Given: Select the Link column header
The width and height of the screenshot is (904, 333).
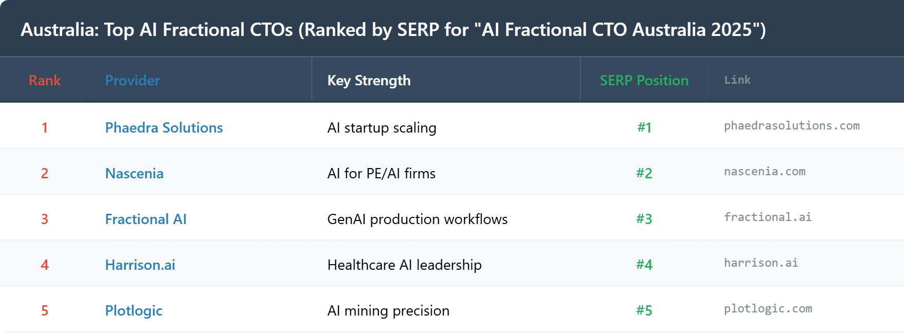Looking at the screenshot, I should point(737,80).
